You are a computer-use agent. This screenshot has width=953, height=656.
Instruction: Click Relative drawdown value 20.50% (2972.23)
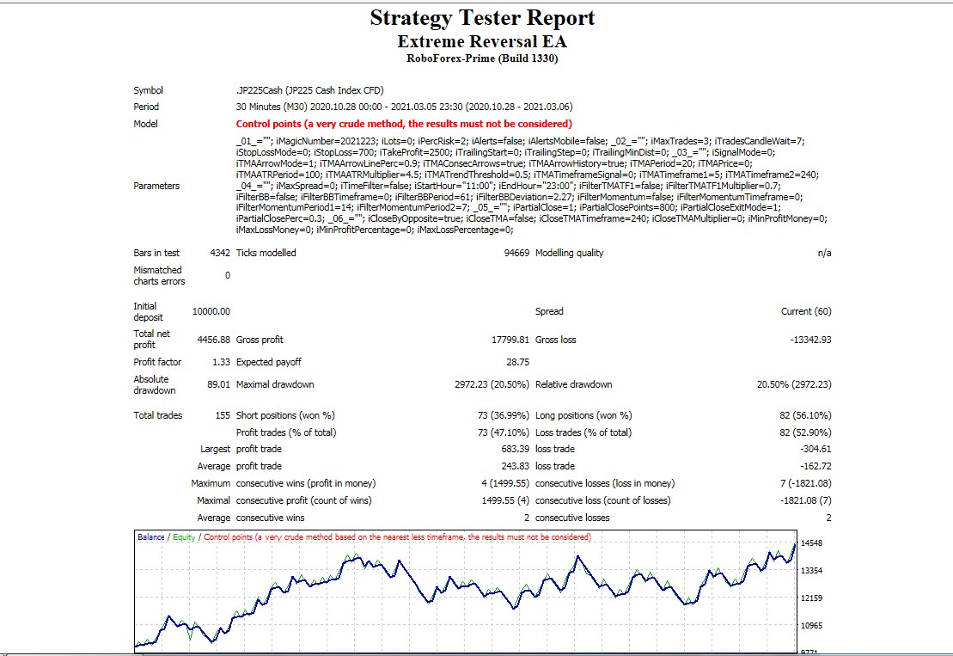(x=794, y=385)
